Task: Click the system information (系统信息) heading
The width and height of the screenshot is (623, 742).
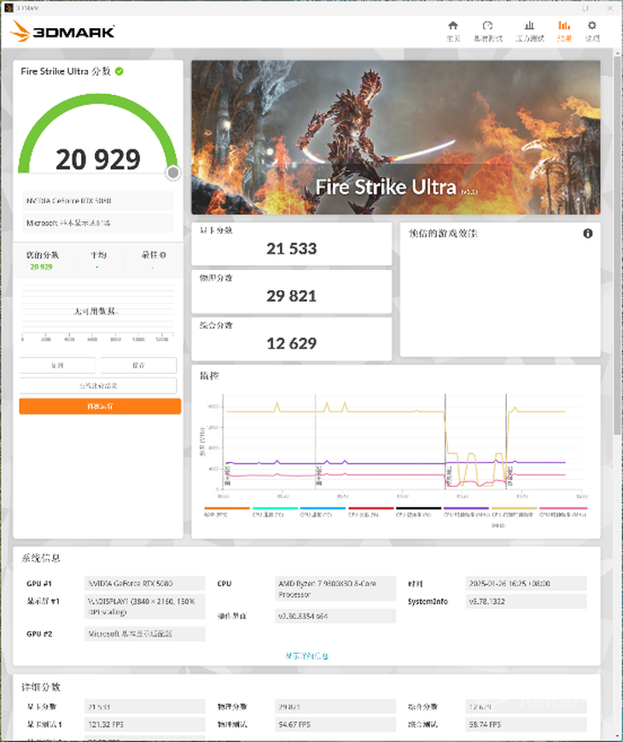Action: coord(41,558)
